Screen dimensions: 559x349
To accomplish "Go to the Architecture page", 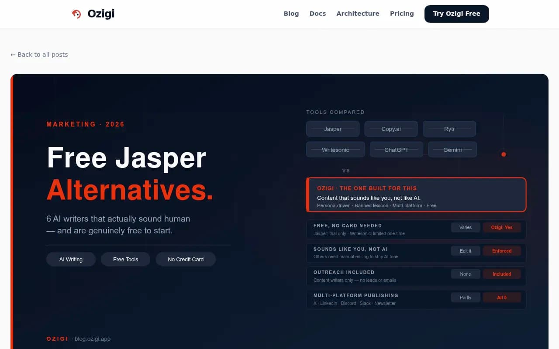I will [358, 14].
